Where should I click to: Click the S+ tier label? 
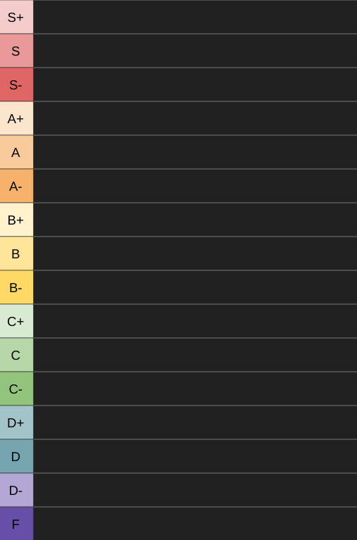(16, 17)
